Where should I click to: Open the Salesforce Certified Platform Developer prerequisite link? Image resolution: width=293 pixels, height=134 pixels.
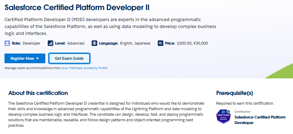(x=260, y=120)
